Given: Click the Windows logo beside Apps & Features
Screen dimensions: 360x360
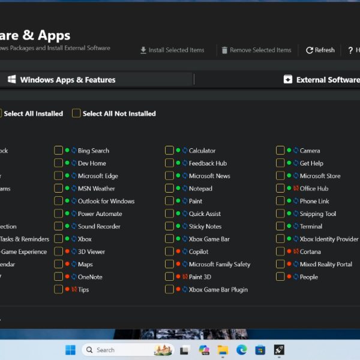Looking at the screenshot, I should [x=12, y=79].
